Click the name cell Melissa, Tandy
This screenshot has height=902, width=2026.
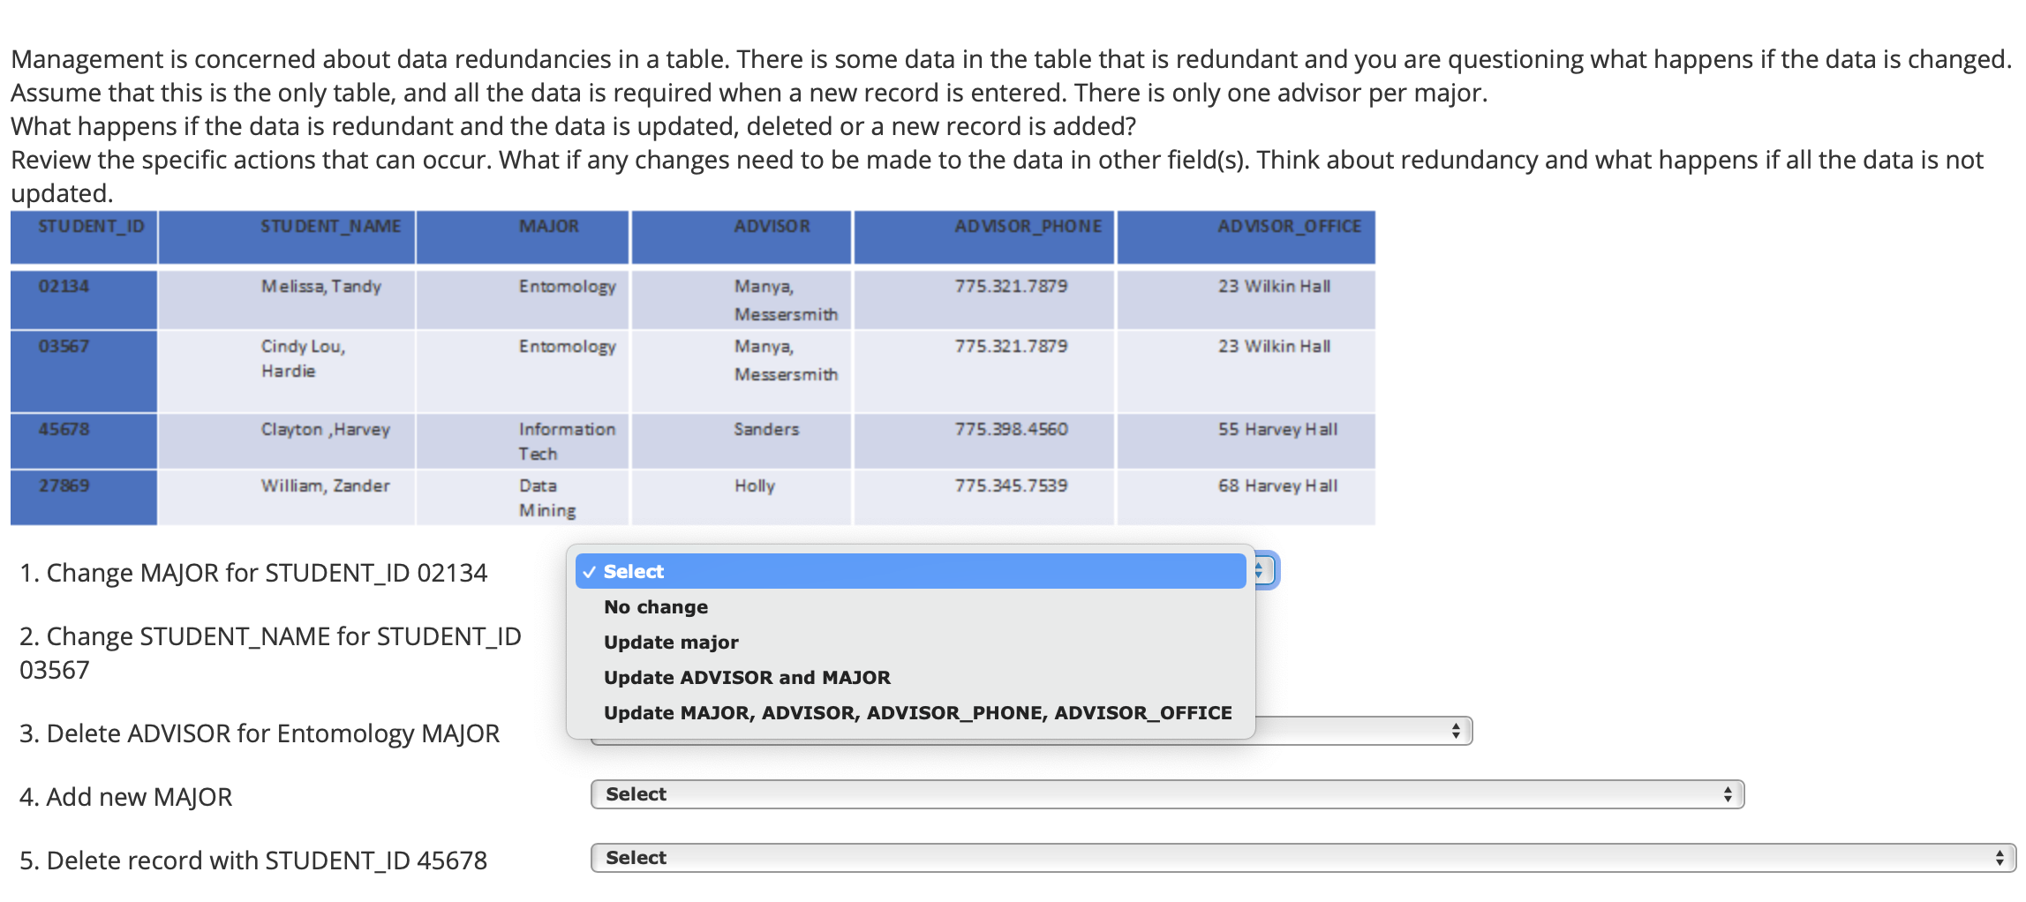coord(287,299)
